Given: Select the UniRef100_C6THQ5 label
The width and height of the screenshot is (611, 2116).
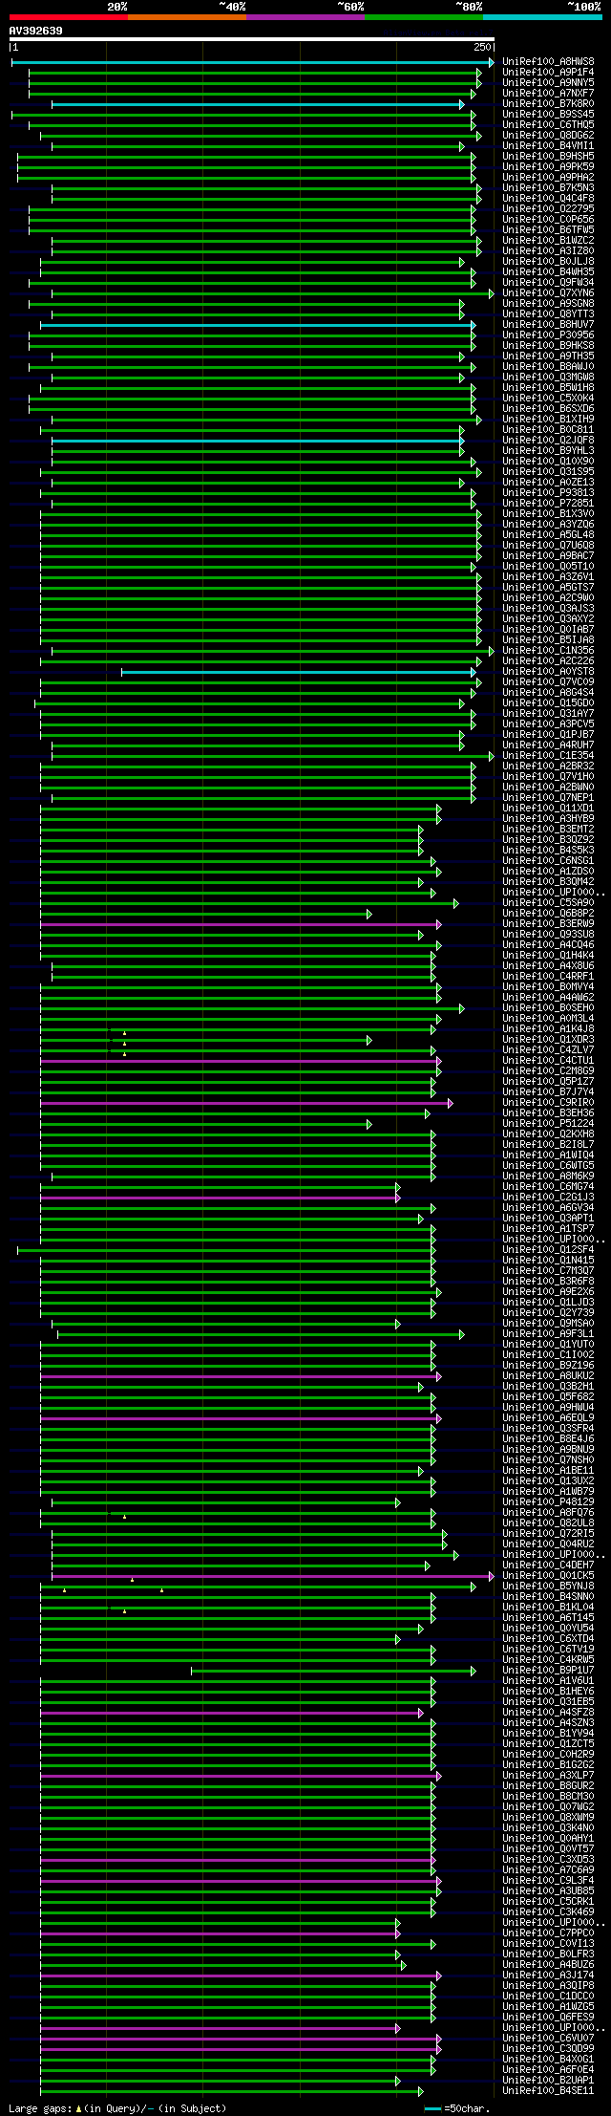Looking at the screenshot, I should [x=548, y=125].
